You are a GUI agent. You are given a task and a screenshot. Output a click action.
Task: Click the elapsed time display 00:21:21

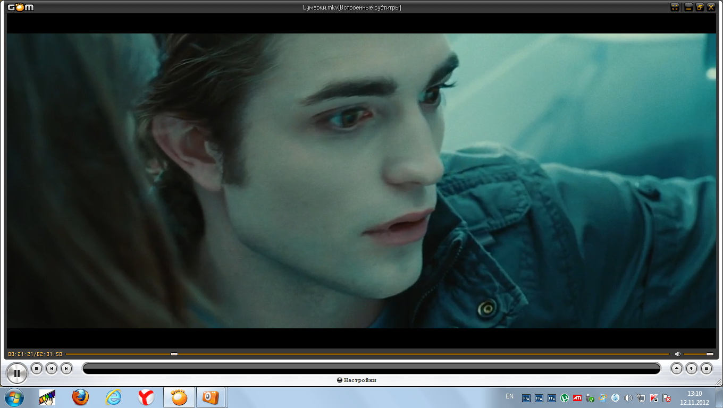[21, 354]
